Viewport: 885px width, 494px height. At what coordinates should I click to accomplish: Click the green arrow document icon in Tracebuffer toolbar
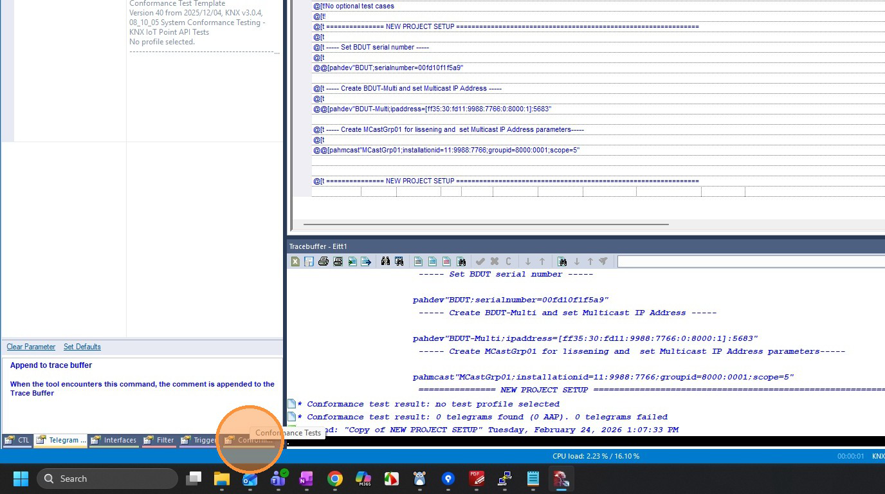coord(352,262)
